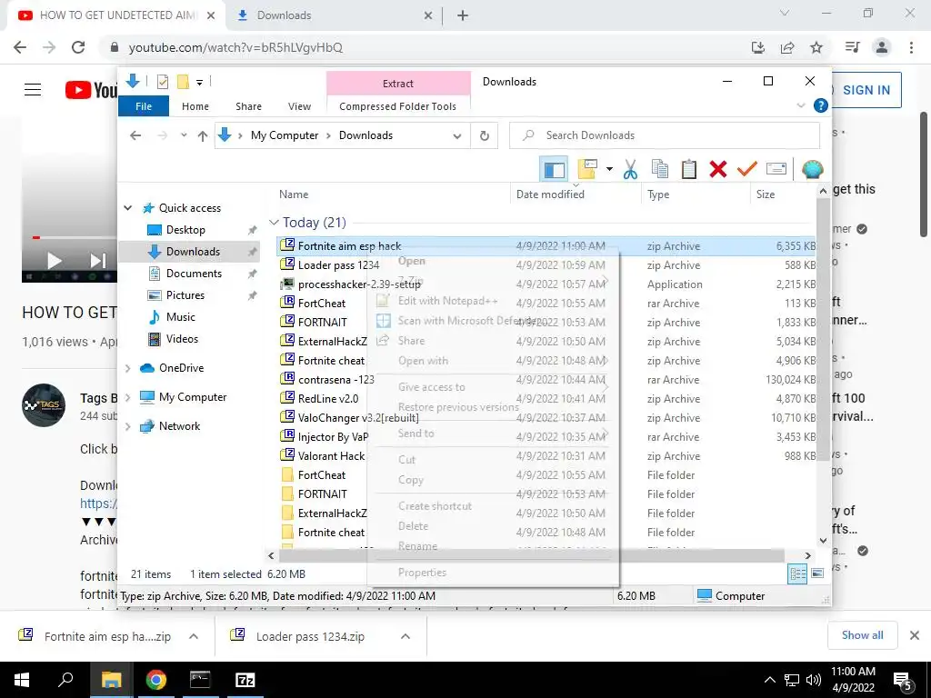931x698 pixels.
Task: Open the View ribbon tab
Action: (299, 106)
